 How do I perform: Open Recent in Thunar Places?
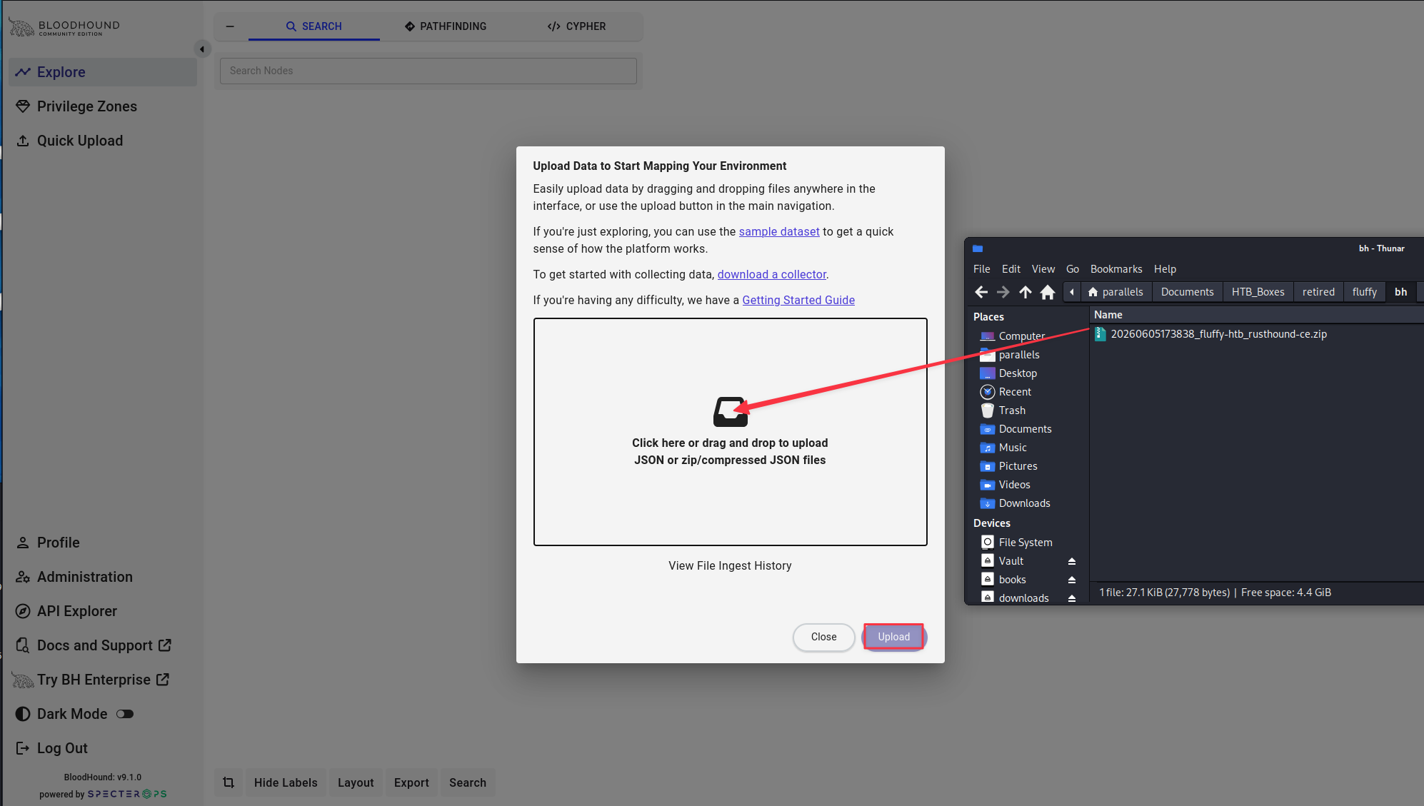(x=1015, y=392)
